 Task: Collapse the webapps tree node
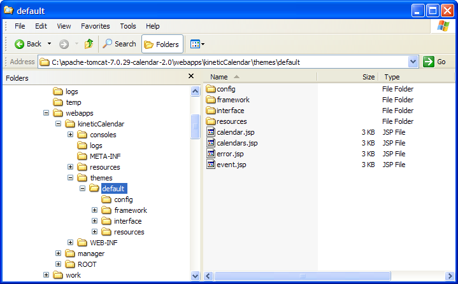[46, 112]
